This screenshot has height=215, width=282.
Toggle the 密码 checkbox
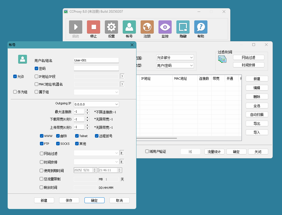[36, 68]
